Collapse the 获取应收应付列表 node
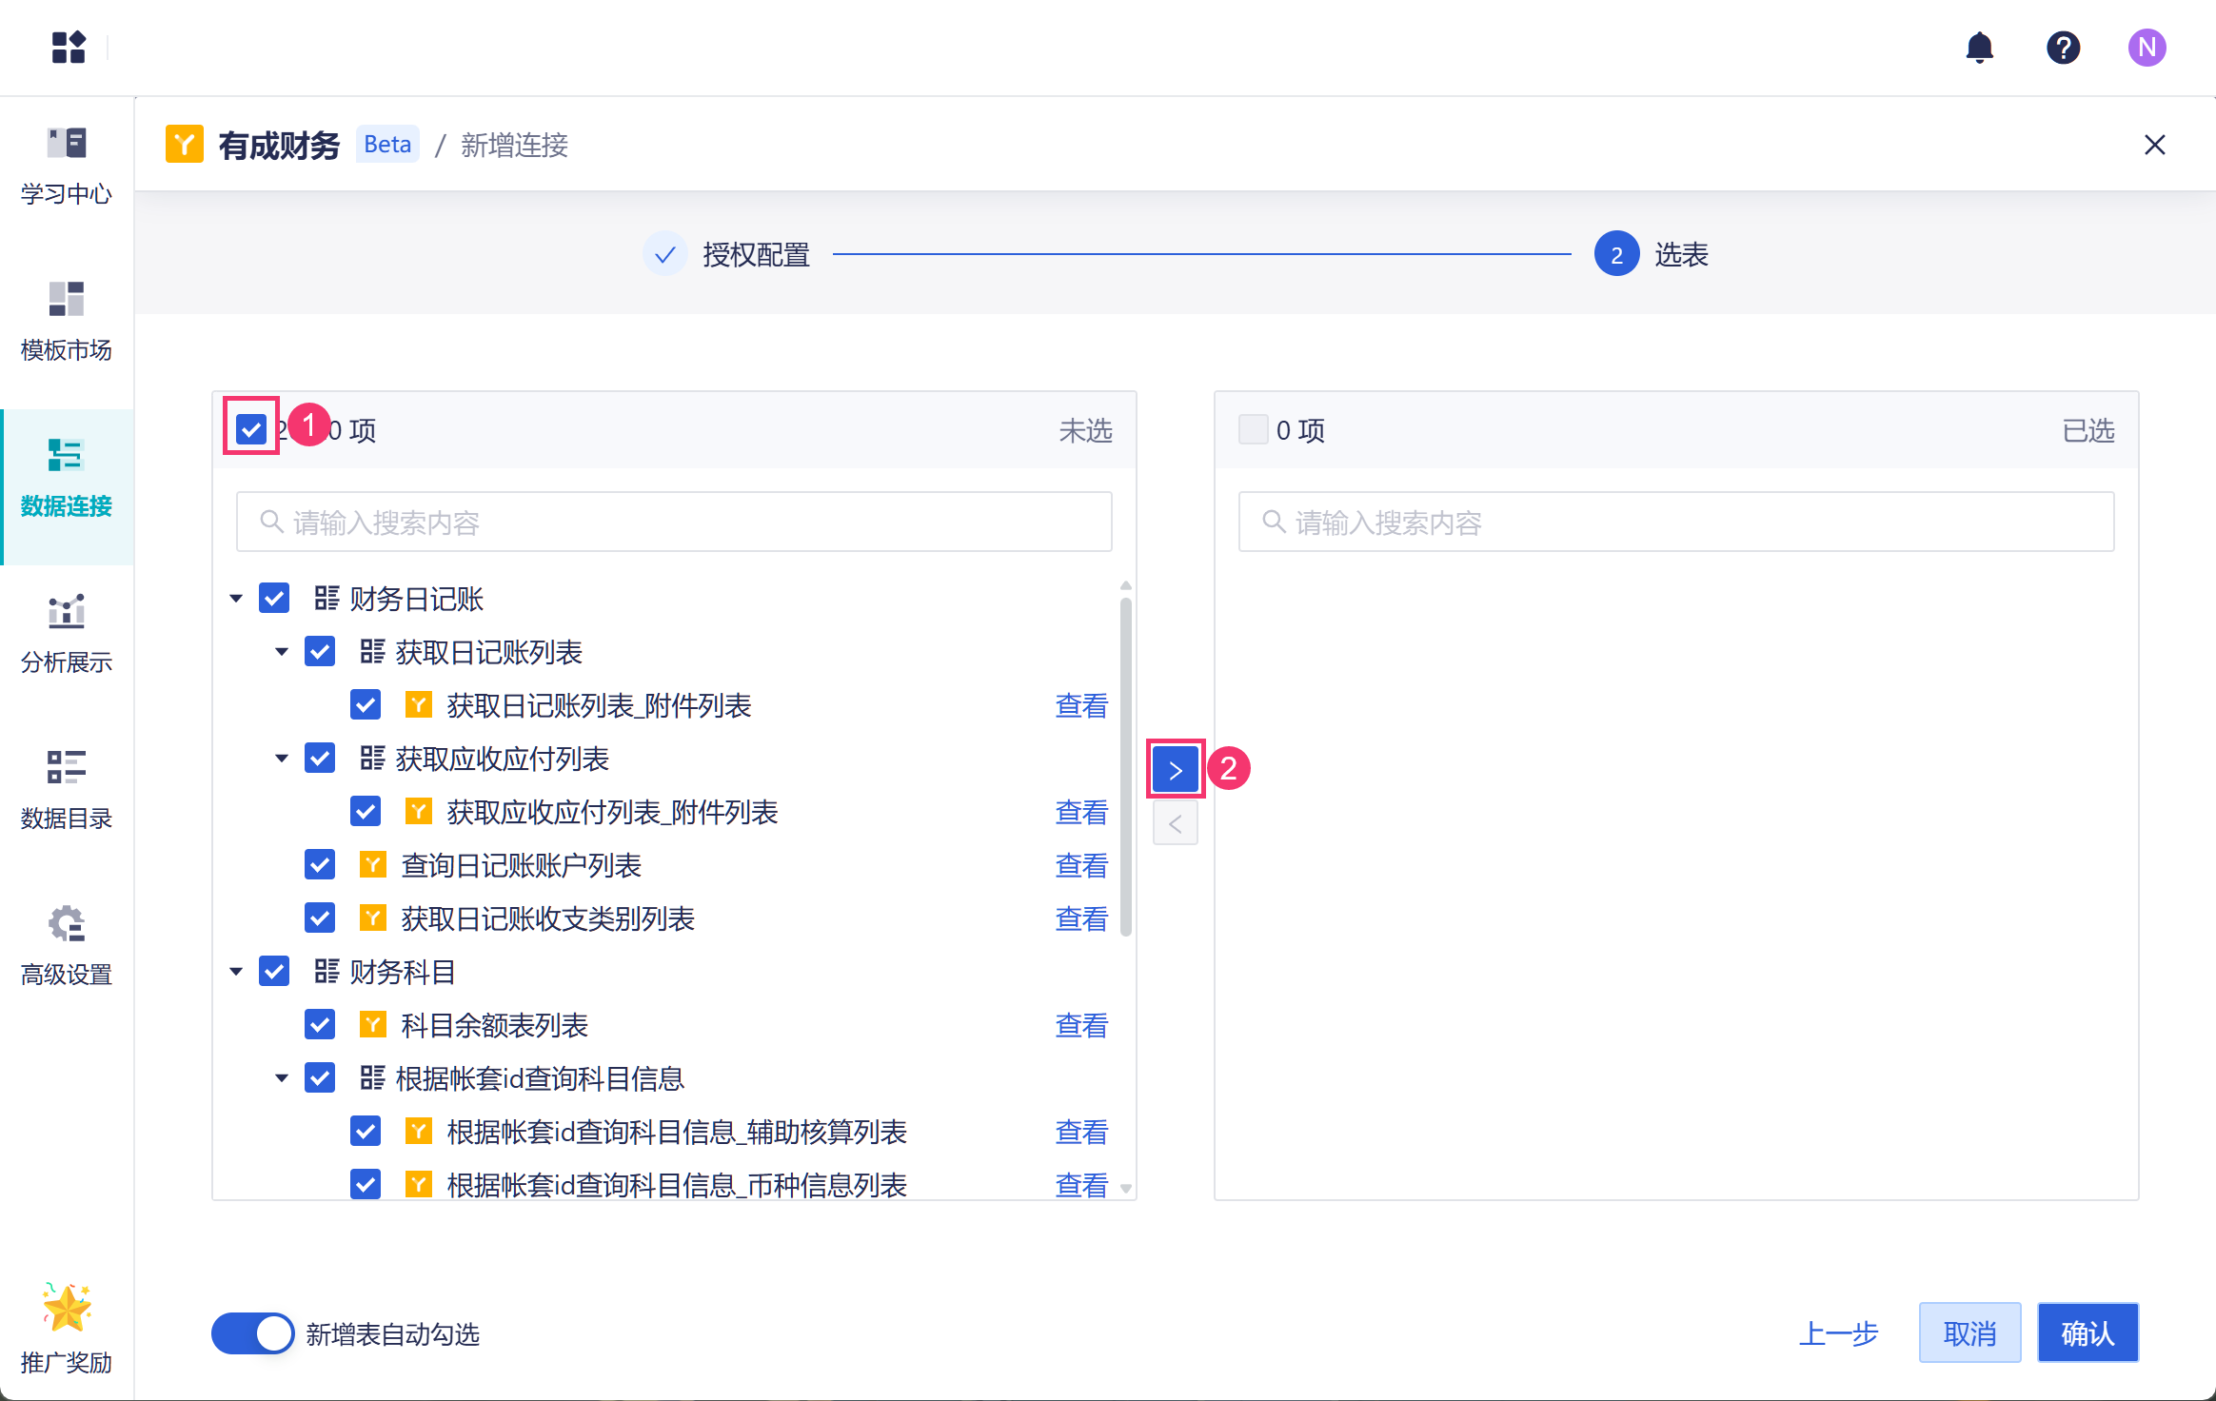This screenshot has height=1401, width=2216. pos(282,759)
